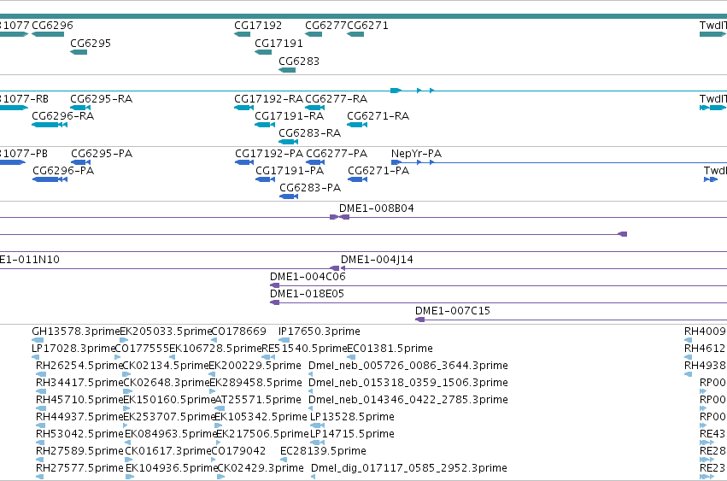Select the CG6296 gene glyph
Image resolution: width=727 pixels, height=481 pixels.
[48, 34]
